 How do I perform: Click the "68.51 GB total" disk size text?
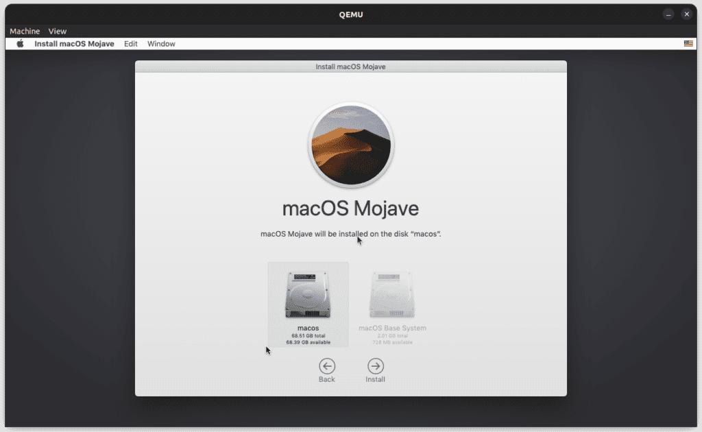tap(308, 336)
